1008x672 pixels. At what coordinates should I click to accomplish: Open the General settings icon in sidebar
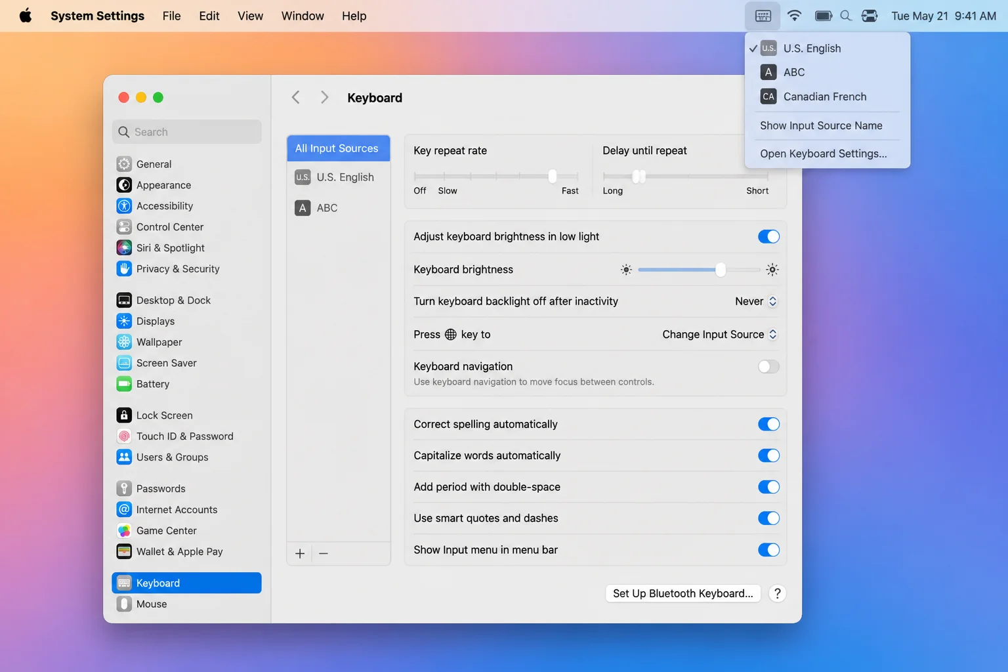pyautogui.click(x=124, y=164)
